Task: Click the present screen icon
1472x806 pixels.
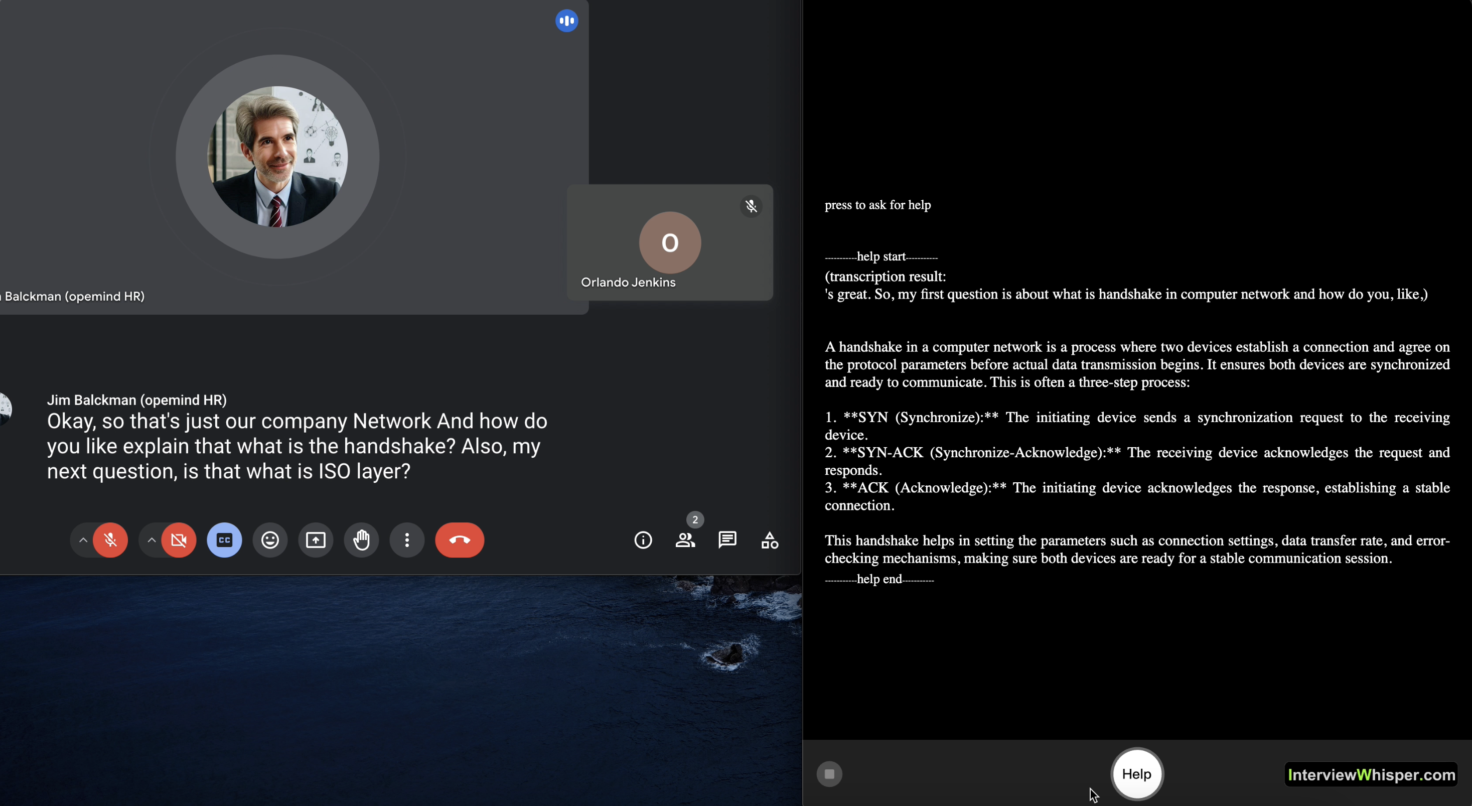Action: (x=316, y=540)
